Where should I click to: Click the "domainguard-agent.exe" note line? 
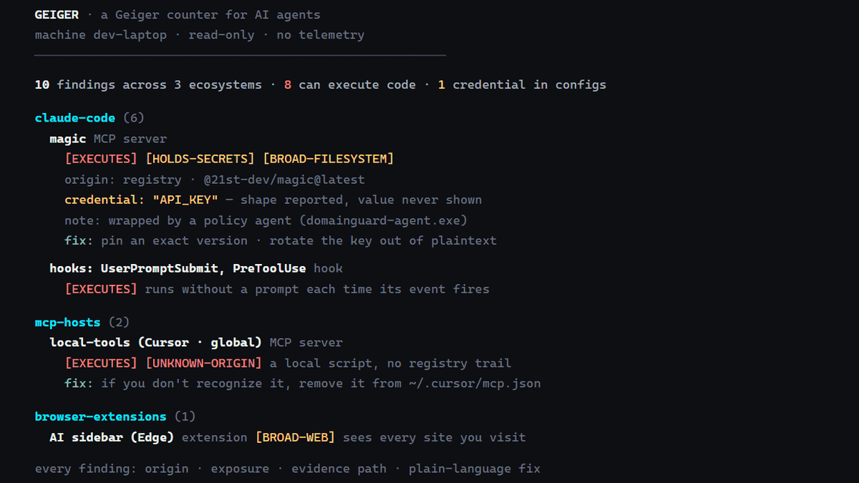[266, 220]
